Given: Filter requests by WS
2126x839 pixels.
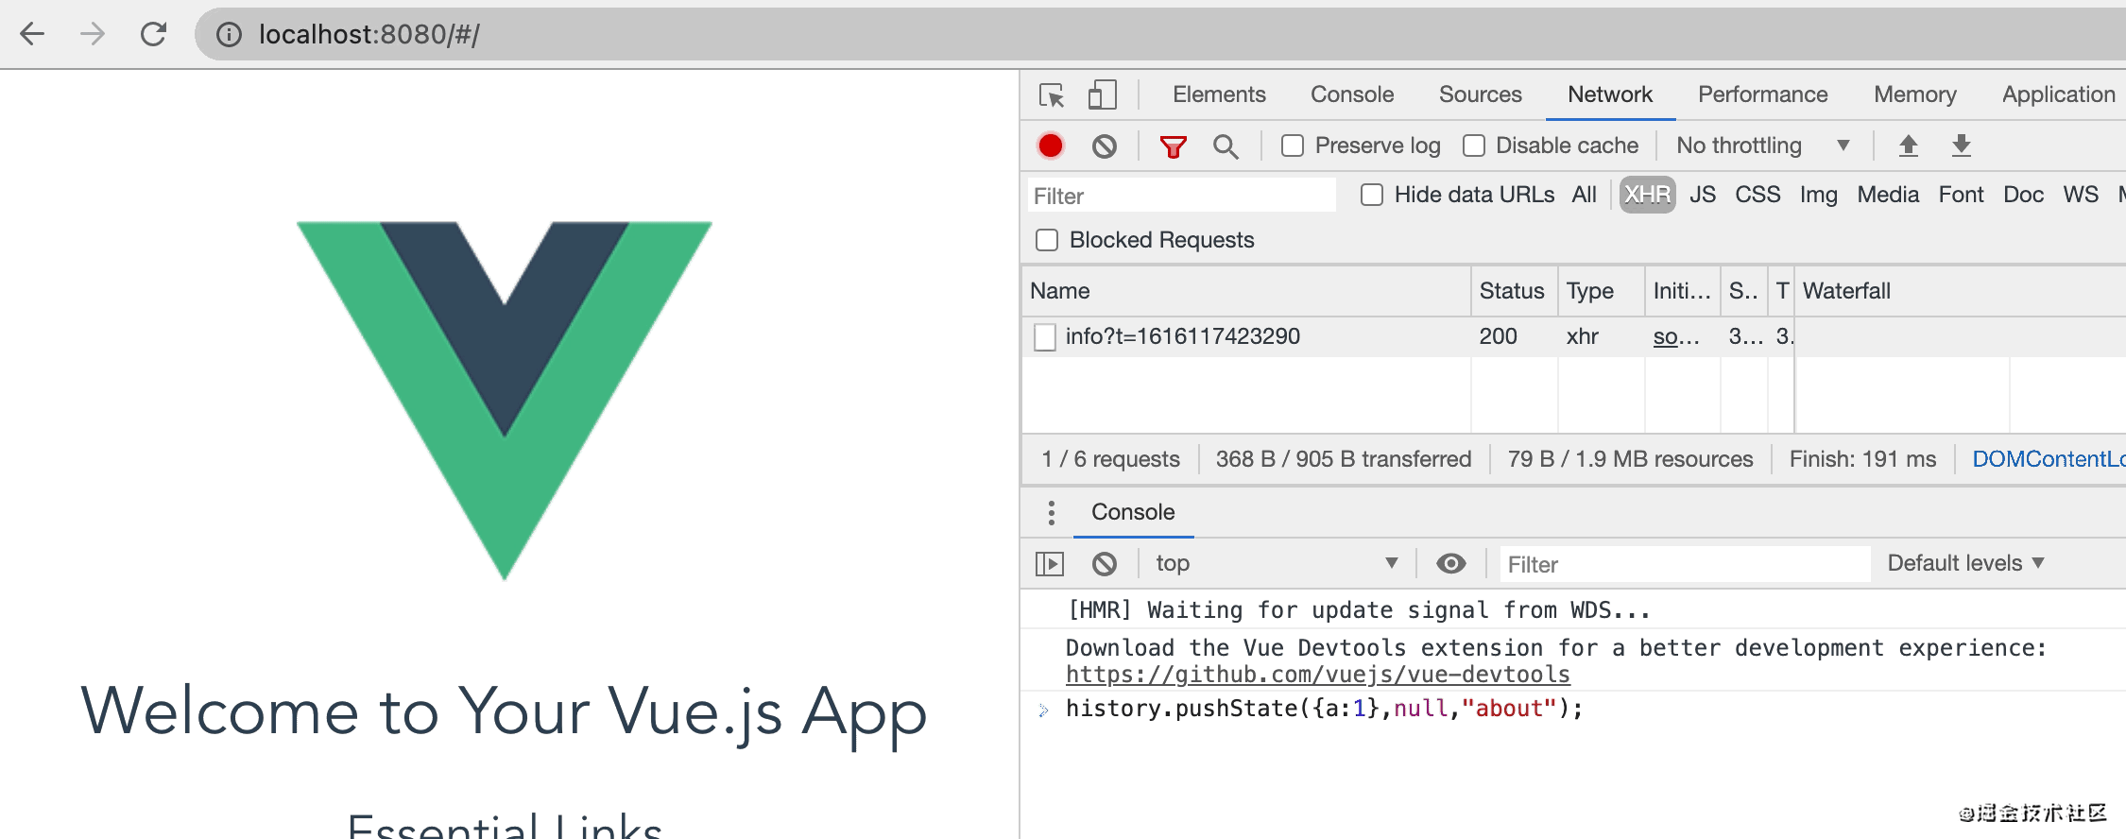Looking at the screenshot, I should [2081, 195].
